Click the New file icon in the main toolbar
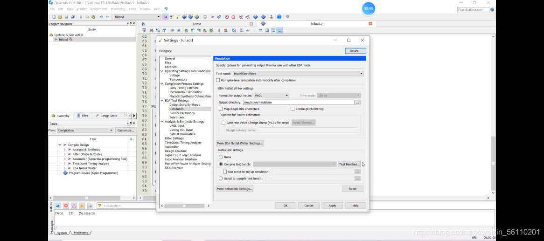This screenshot has width=544, height=241. 54,17
